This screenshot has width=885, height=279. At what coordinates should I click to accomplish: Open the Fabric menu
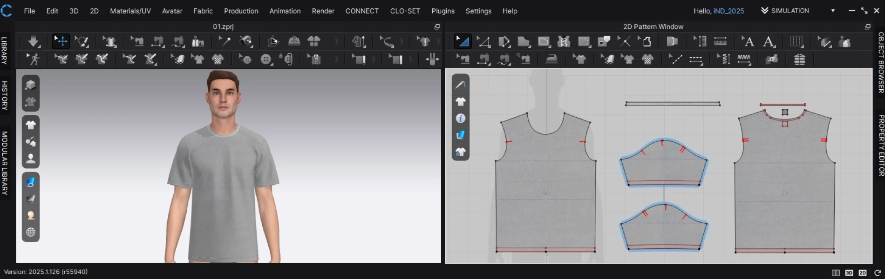click(203, 11)
